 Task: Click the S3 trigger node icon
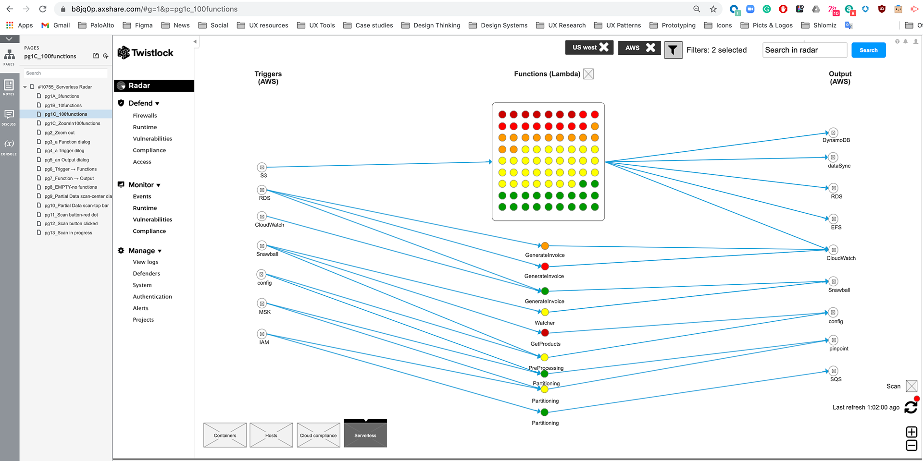pyautogui.click(x=262, y=167)
